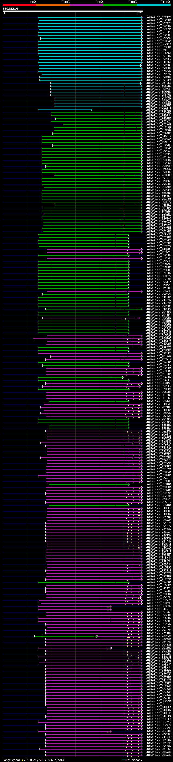Select hit label UniRef100_P13851
Image resolution: width=173 pixels, height=762 pixels.
(158, 431)
